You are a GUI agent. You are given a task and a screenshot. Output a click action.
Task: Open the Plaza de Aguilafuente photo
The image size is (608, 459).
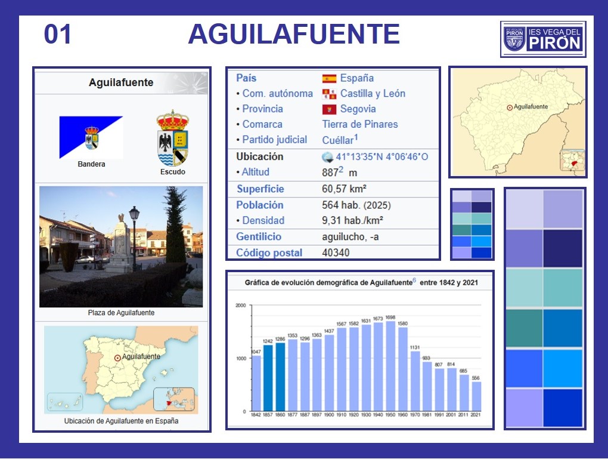click(x=121, y=247)
